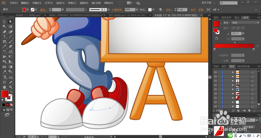Image resolution: width=261 pixels, height=138 pixels.
Task: Select the Hand tool
Action: (4, 87)
